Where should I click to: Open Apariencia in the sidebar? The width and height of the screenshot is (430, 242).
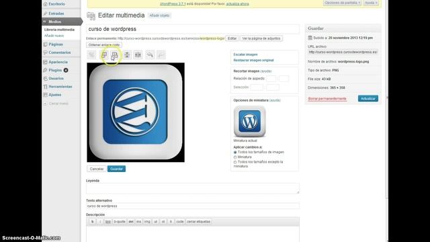(x=58, y=62)
